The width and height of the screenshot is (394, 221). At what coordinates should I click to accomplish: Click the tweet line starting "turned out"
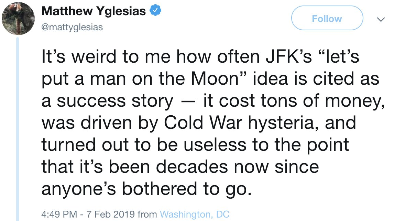(195, 145)
